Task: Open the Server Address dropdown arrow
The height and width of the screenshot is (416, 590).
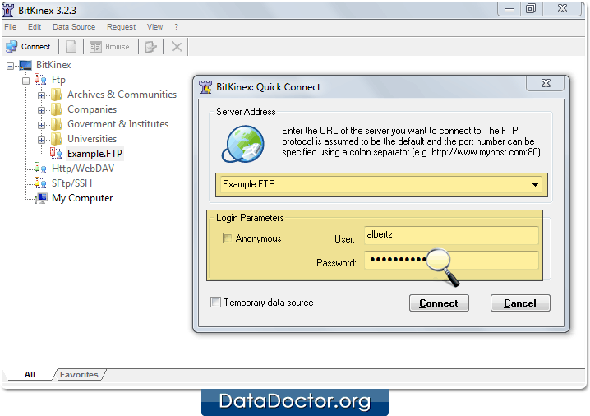Action: 535,185
